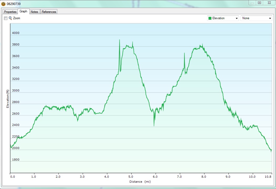Viewport: 276px width, 189px height.
Task: Select the Graph tab
Action: coord(23,12)
